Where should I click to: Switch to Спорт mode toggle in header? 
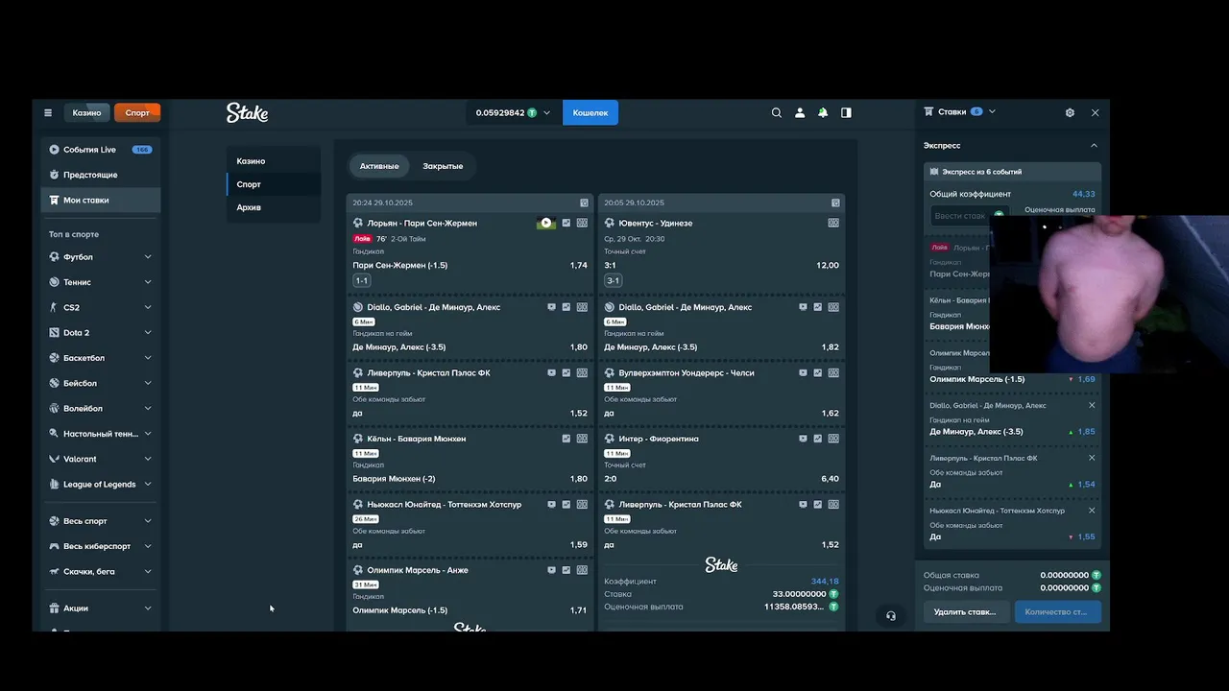tap(137, 112)
